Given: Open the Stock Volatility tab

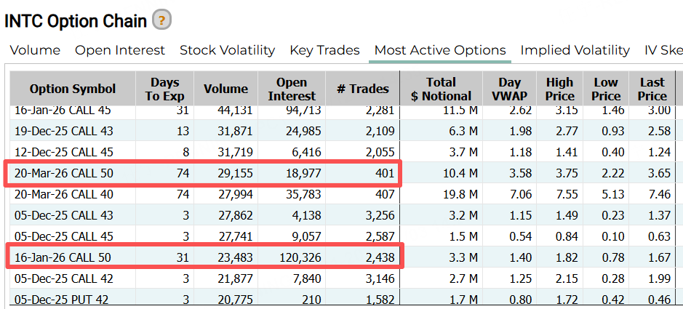Looking at the screenshot, I should [227, 50].
